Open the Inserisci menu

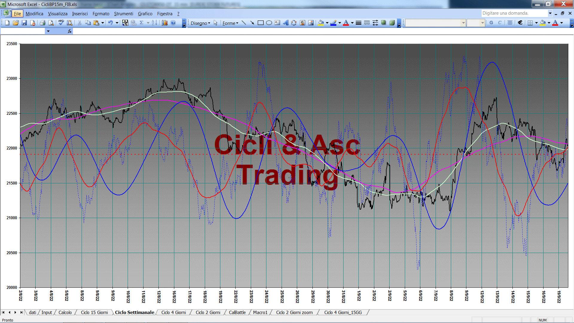80,13
